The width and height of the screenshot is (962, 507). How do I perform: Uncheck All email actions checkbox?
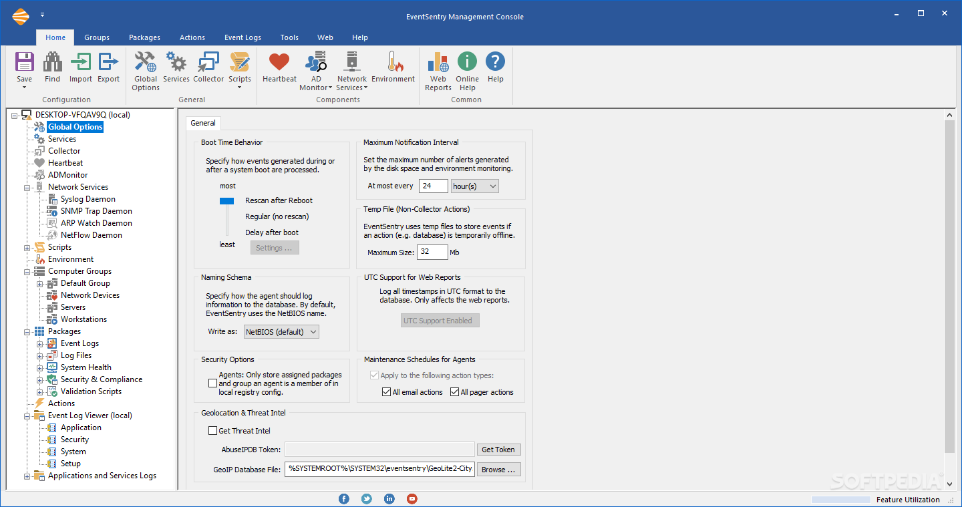(x=386, y=392)
